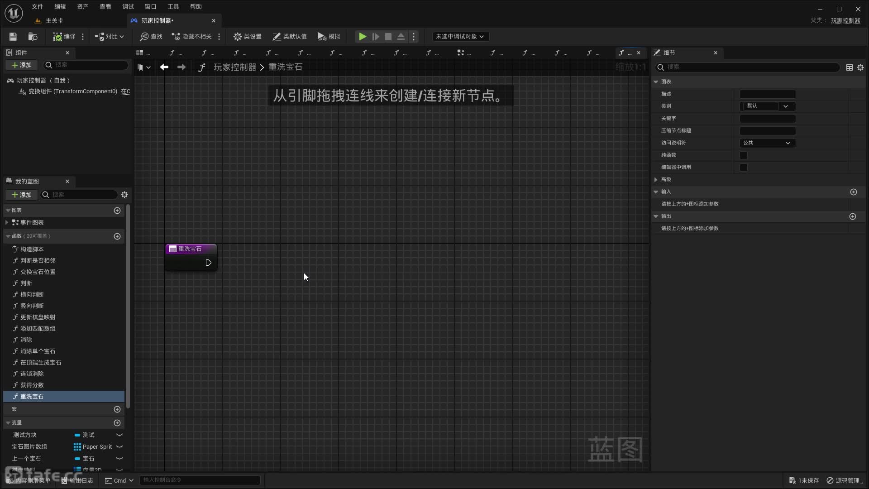
Task: Toggle visibility eye of 测试方块 variable
Action: coord(119,435)
